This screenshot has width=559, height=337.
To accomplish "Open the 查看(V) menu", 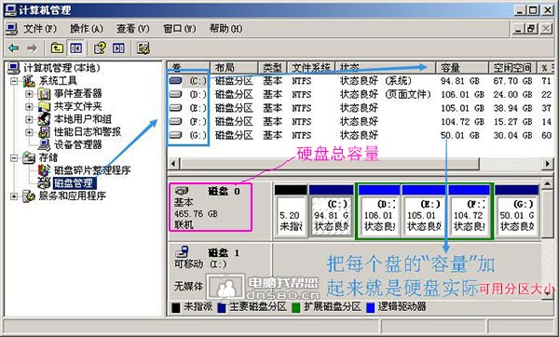I will (x=132, y=29).
